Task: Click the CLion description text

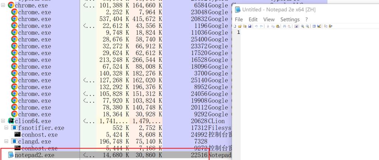Action: tap(216, 121)
